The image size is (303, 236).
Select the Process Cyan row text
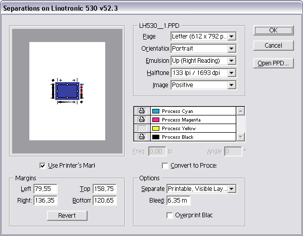click(x=178, y=111)
